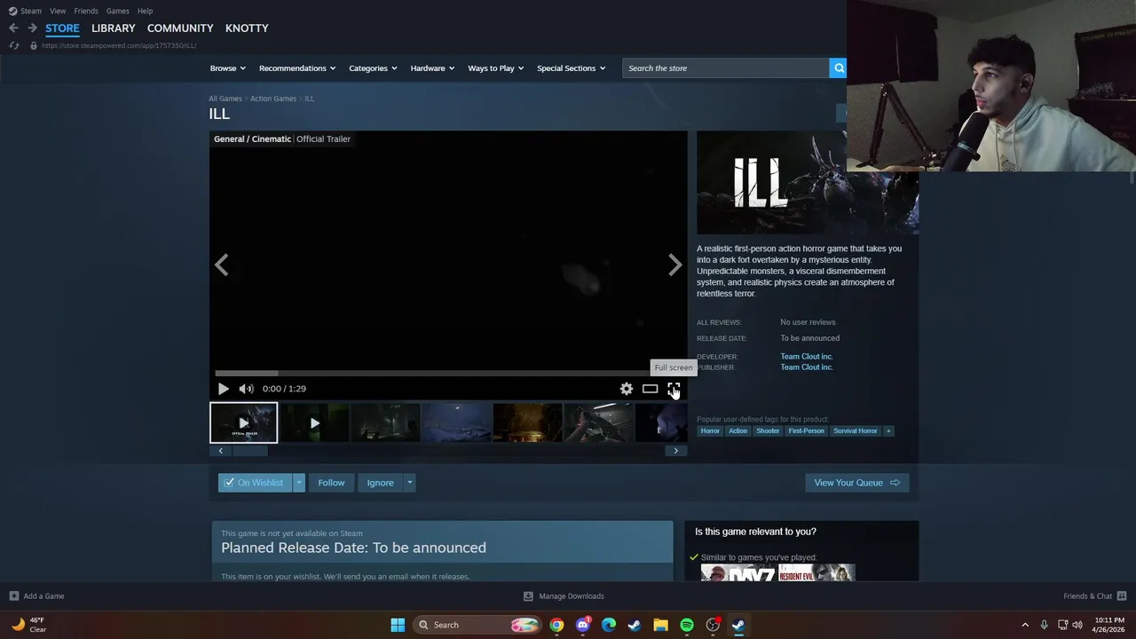Reload the store page
This screenshot has width=1136, height=639.
pyautogui.click(x=13, y=45)
